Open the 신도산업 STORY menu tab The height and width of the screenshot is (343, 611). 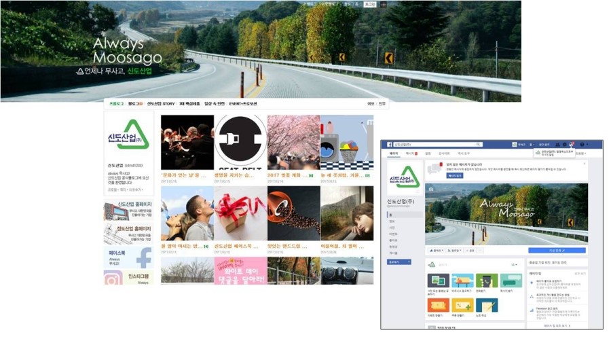160,104
